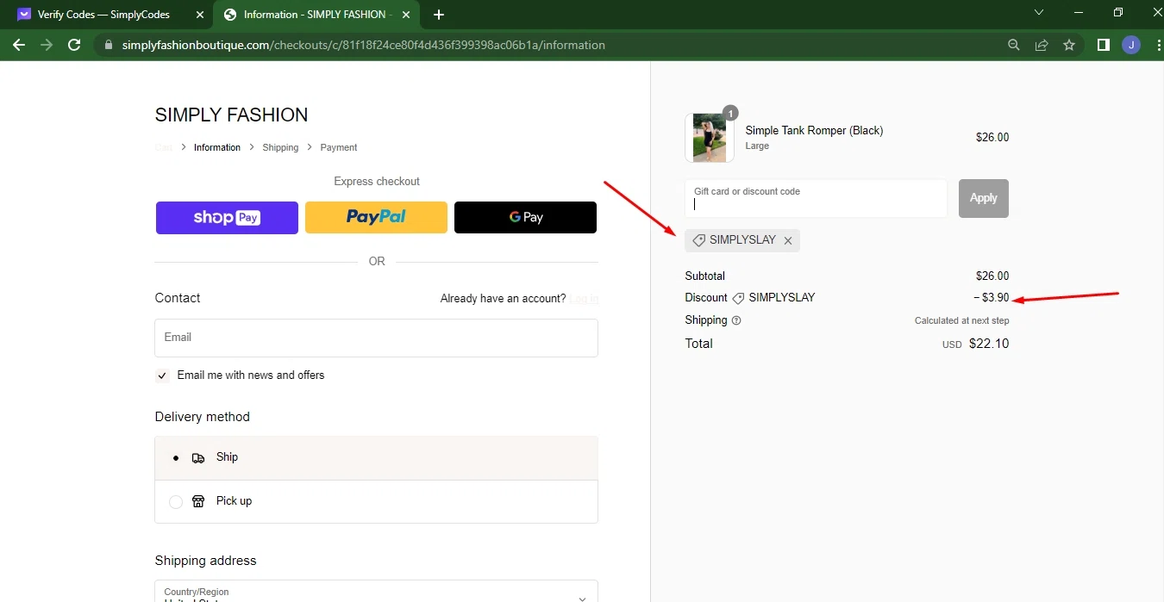Click the discount tag icon beside SIMPLYSLAY in the Discount row

738,298
